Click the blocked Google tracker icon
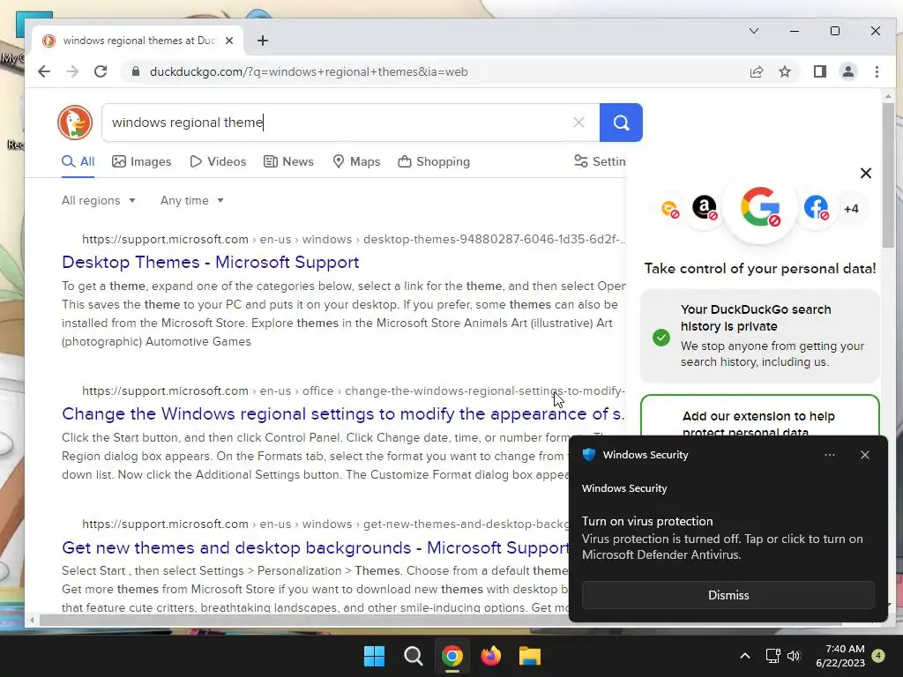The width and height of the screenshot is (903, 677). click(x=760, y=207)
